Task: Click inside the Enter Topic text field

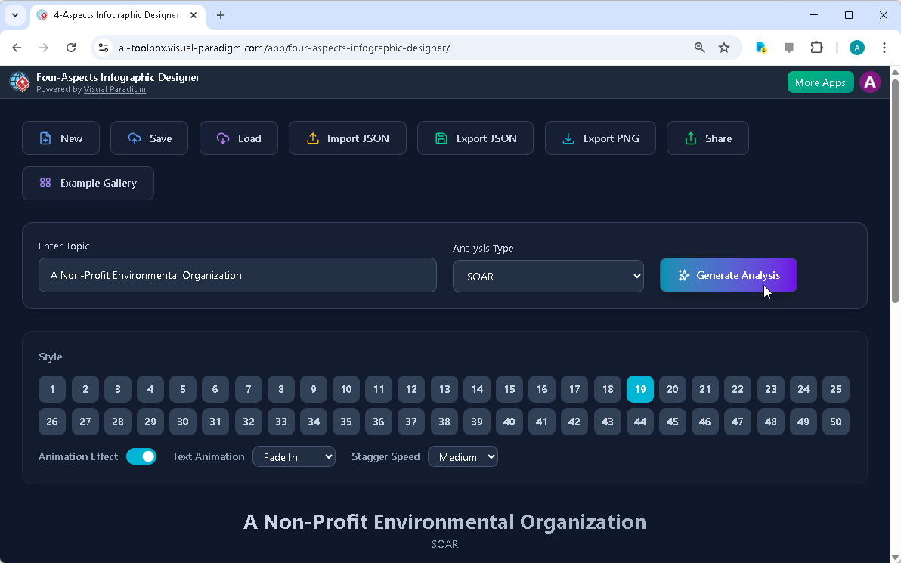Action: (237, 275)
